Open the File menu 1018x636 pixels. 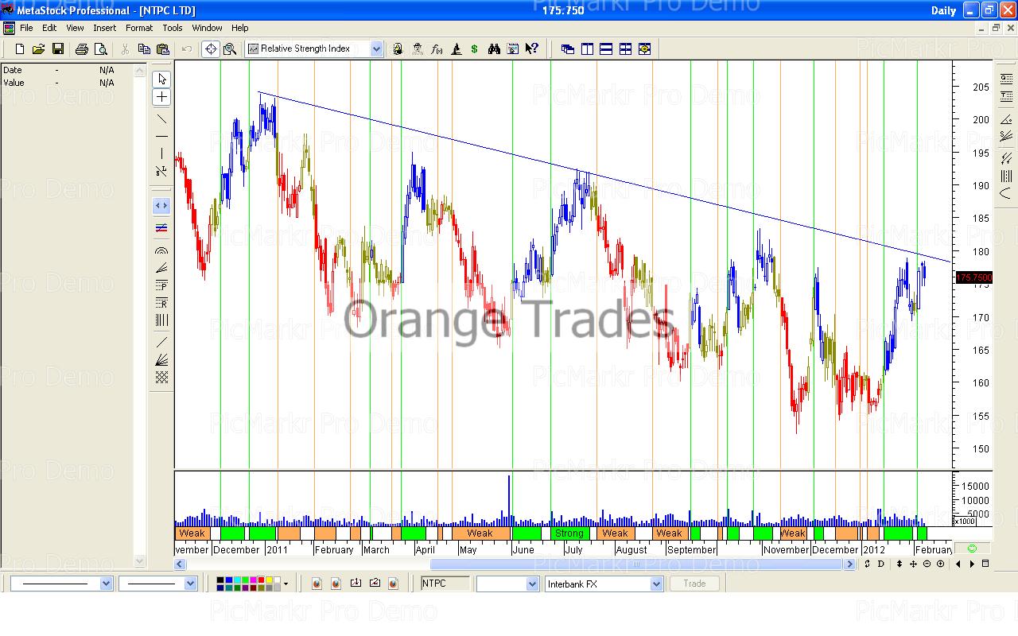coord(26,28)
